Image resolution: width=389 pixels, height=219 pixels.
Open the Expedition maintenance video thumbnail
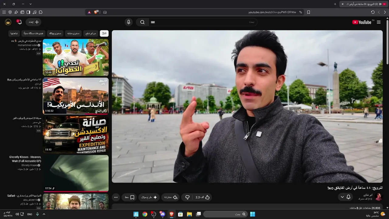click(76, 134)
